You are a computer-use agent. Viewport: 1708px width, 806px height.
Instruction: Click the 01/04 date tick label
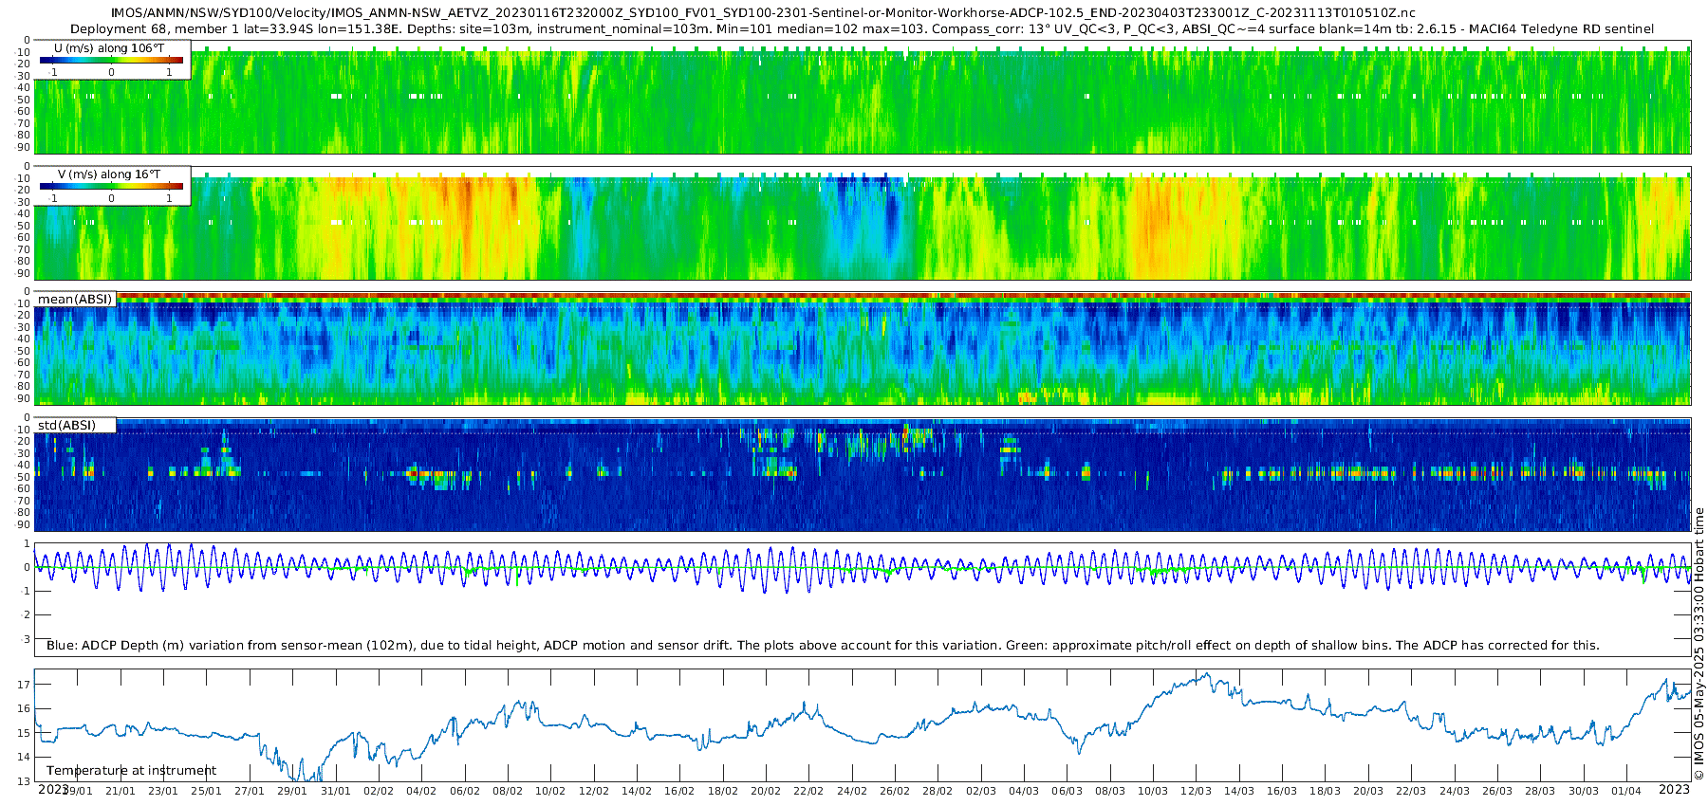1626,791
